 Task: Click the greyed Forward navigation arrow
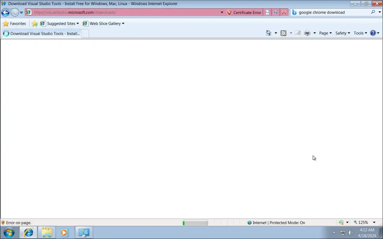tap(15, 13)
